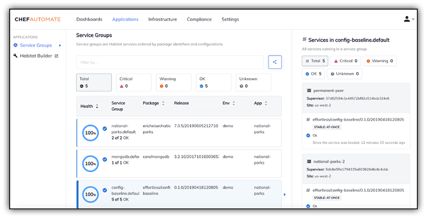The image size is (428, 219).
Task: Select Service Groups in sidebar
Action: [36, 45]
